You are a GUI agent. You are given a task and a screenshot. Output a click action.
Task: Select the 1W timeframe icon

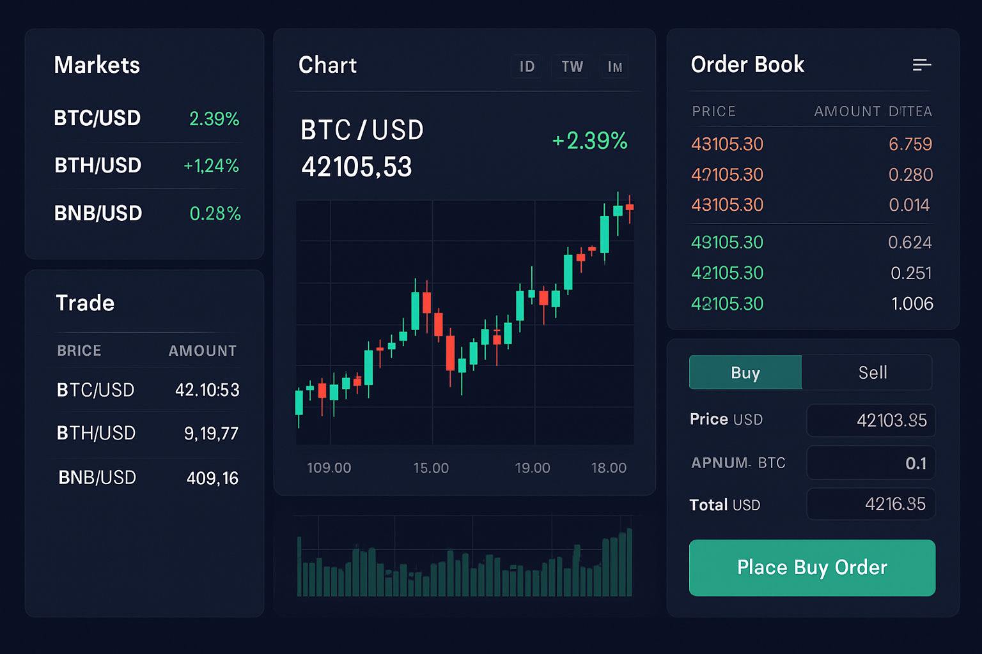pos(572,66)
